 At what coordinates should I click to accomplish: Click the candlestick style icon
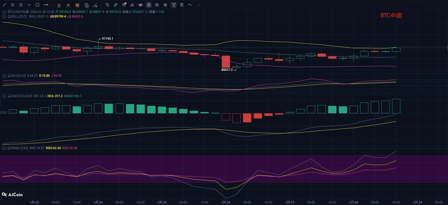(140, 5)
